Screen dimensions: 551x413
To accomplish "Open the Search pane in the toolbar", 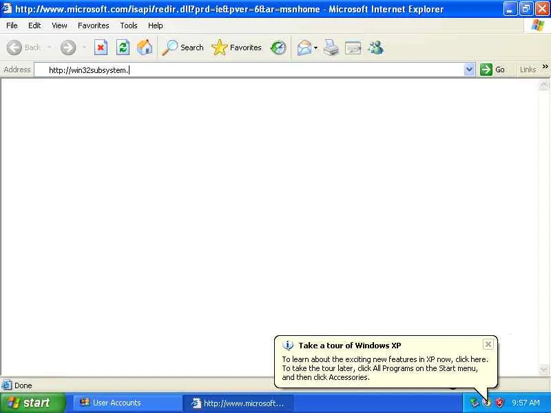I will (x=183, y=47).
